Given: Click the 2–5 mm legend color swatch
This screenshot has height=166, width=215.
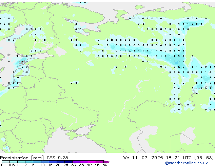Looking at the screenshot, I should 29,162.
